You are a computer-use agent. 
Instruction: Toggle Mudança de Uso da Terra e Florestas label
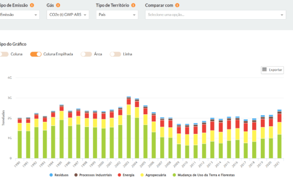pos(206,175)
